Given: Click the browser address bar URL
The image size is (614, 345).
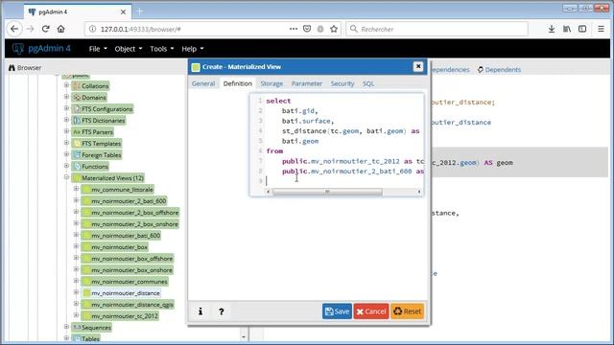Looking at the screenshot, I should pyautogui.click(x=141, y=29).
